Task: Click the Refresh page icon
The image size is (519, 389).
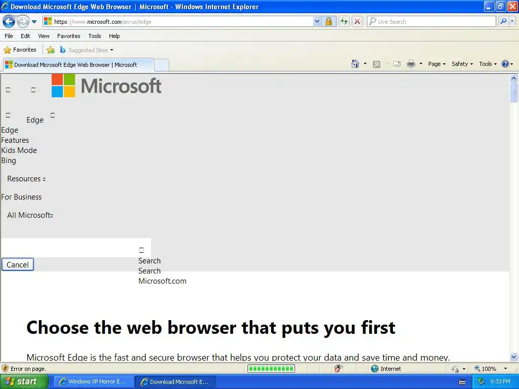Action: pos(344,22)
